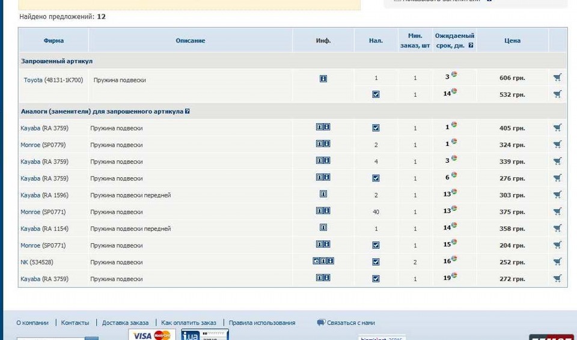Image resolution: width=577 pixels, height=340 pixels.
Task: Click availability checkmark in 405 грн. row
Action: [x=376, y=128]
